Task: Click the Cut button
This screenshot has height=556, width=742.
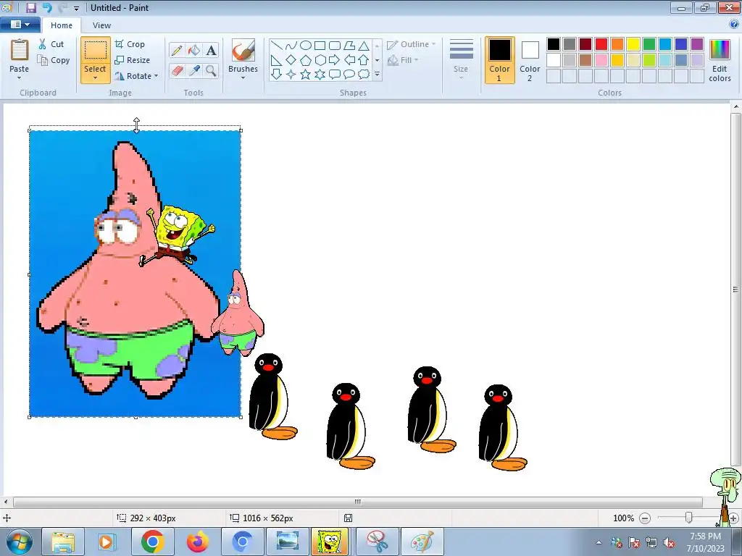Action: pos(51,44)
